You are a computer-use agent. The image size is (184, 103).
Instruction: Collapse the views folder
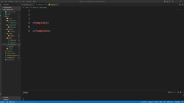click(11, 38)
